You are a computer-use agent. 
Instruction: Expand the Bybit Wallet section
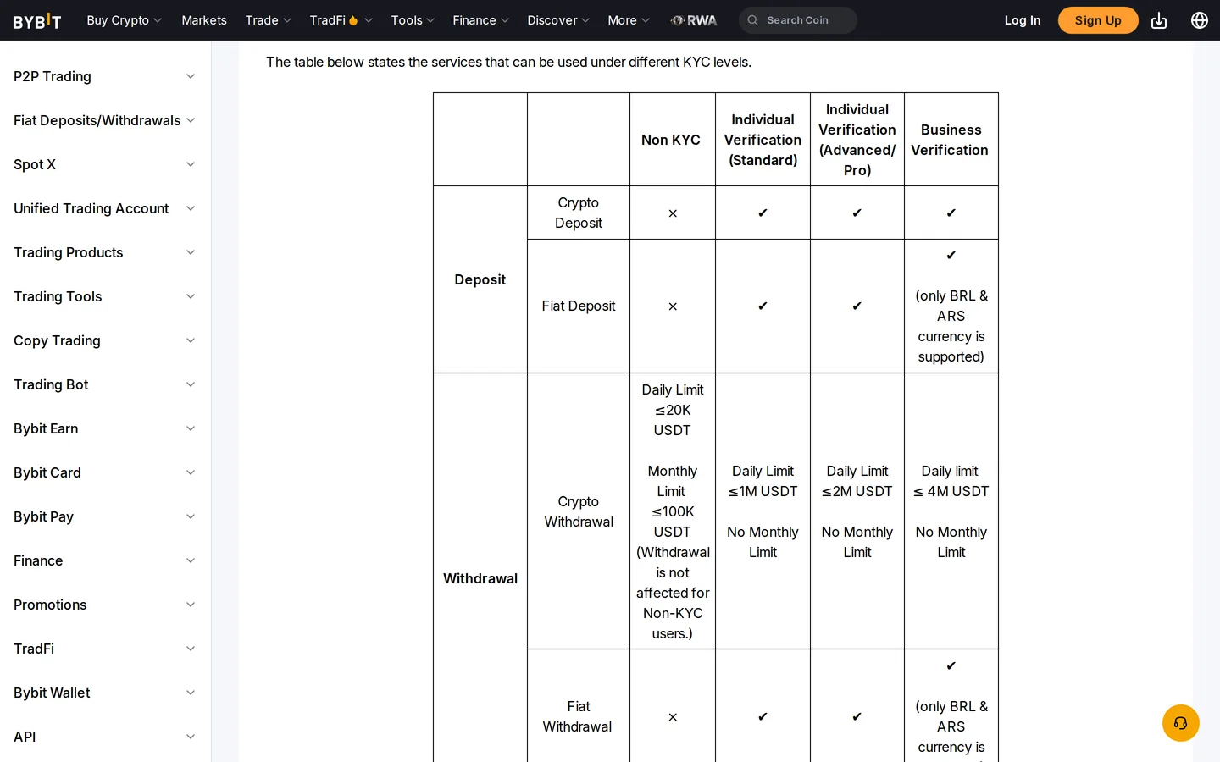(105, 693)
